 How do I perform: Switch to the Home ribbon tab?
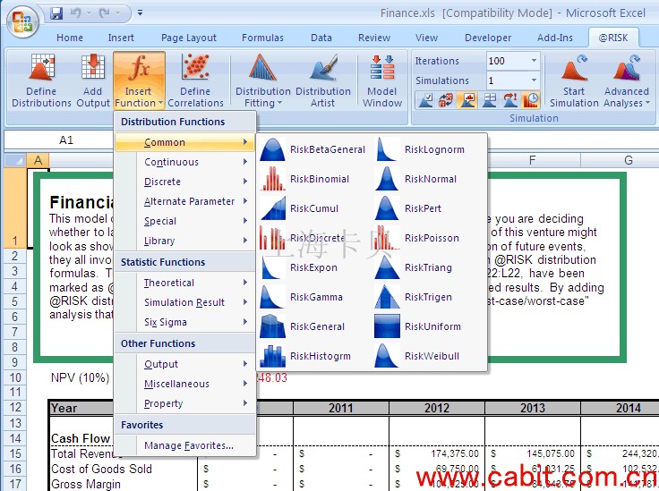click(70, 38)
